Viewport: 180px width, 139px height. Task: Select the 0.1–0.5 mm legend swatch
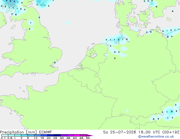[x=5, y=135]
